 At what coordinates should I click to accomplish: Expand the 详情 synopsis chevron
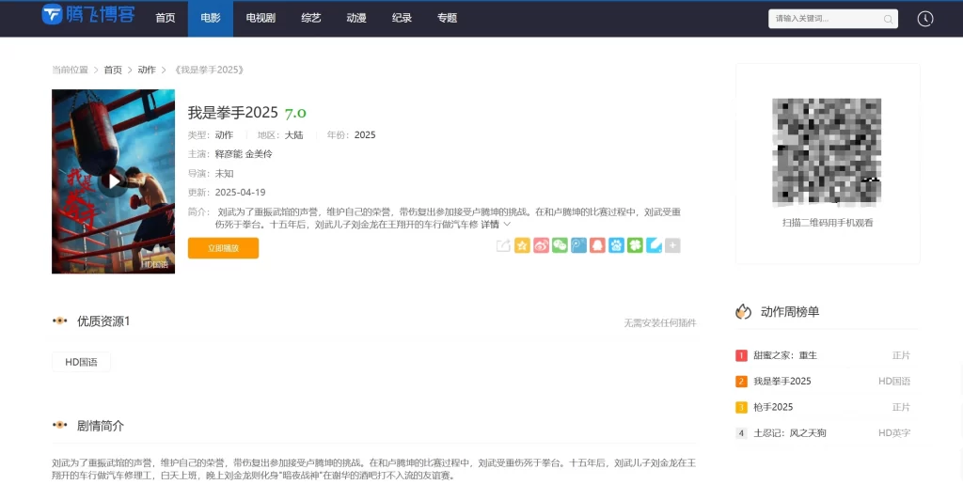click(507, 225)
